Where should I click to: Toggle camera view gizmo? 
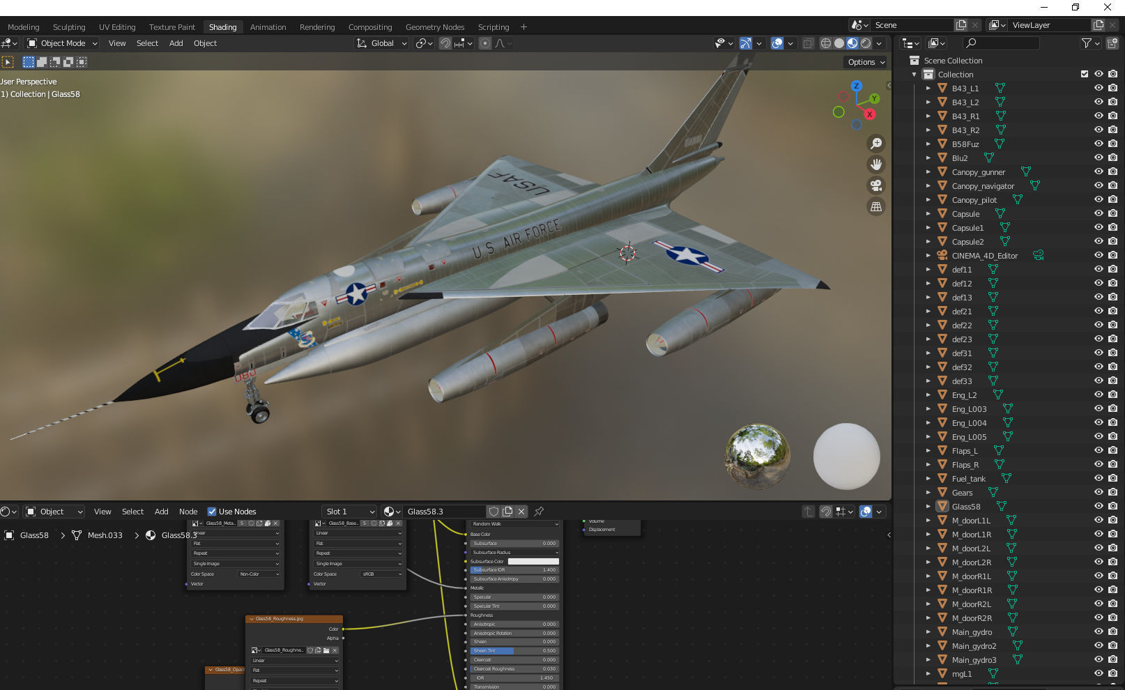876,185
